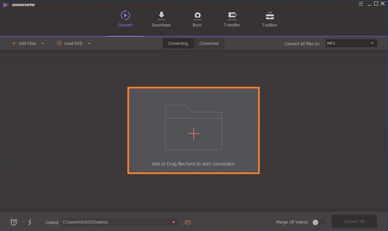
Task: Switch to the Converting tab
Action: (178, 43)
